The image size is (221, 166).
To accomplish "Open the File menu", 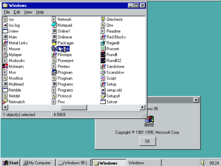I will pyautogui.click(x=7, y=12).
